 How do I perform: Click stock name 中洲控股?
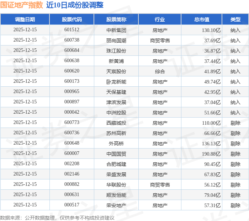tap(116, 113)
